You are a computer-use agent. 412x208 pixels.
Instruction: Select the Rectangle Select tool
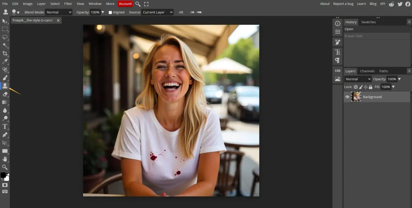[5, 29]
